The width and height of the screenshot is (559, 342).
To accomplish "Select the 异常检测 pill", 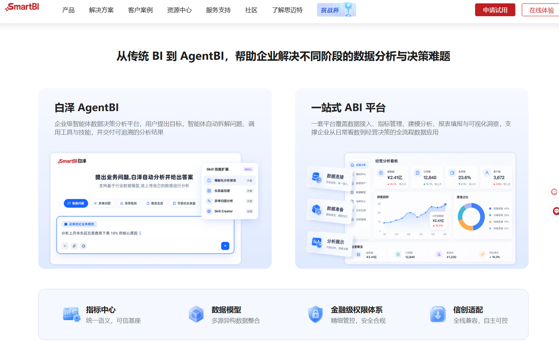I will (128, 203).
